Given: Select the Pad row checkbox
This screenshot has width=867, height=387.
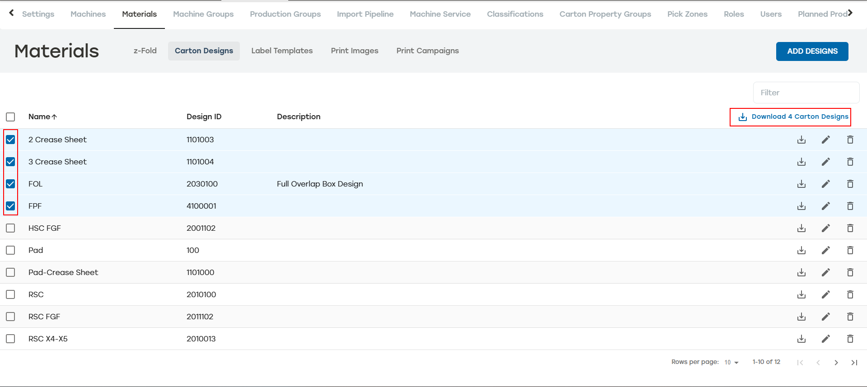Looking at the screenshot, I should [10, 250].
